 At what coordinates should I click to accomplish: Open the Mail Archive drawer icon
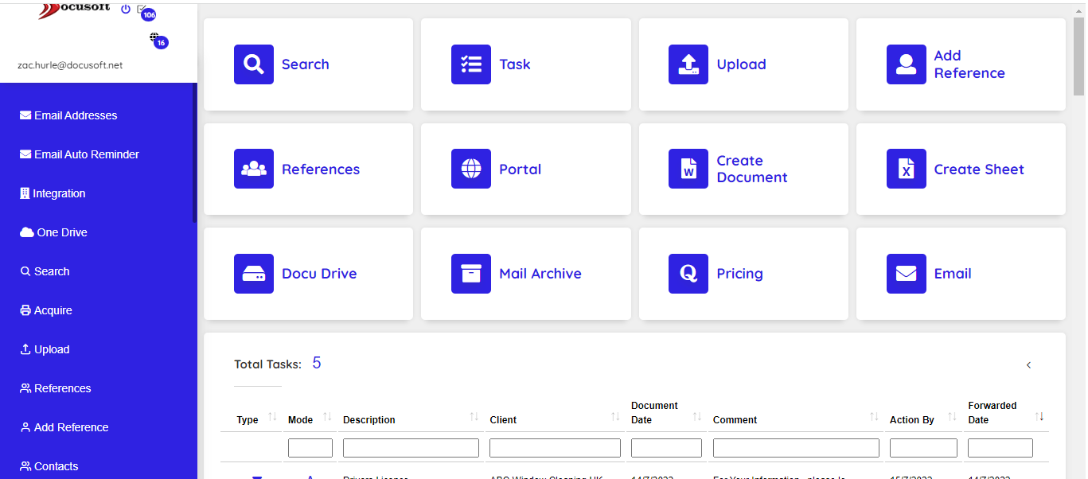point(470,274)
